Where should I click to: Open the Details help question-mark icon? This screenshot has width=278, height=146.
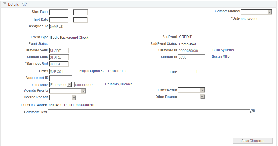point(24,4)
